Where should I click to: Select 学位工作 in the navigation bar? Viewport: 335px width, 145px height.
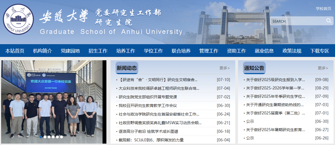click(153, 51)
